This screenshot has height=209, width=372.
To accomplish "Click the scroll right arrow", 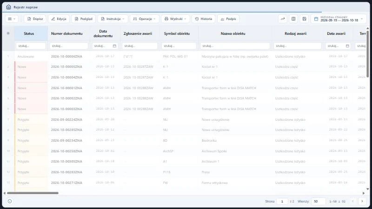I will tap(364, 193).
